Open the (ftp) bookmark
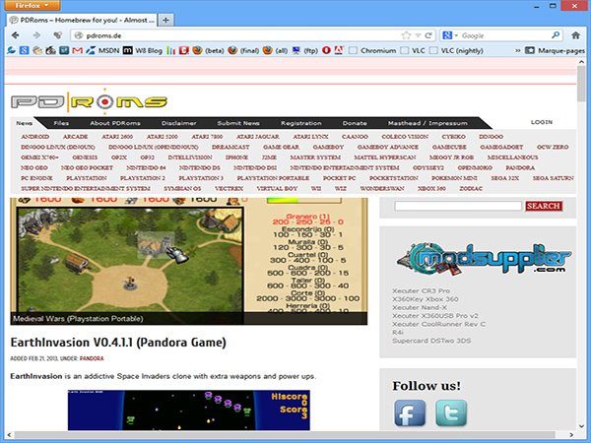This screenshot has height=443, width=591. tap(305, 50)
